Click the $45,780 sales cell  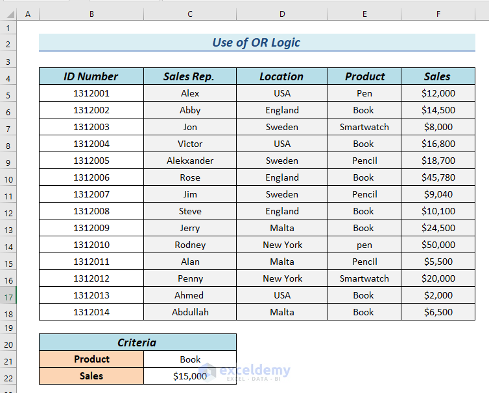click(438, 177)
